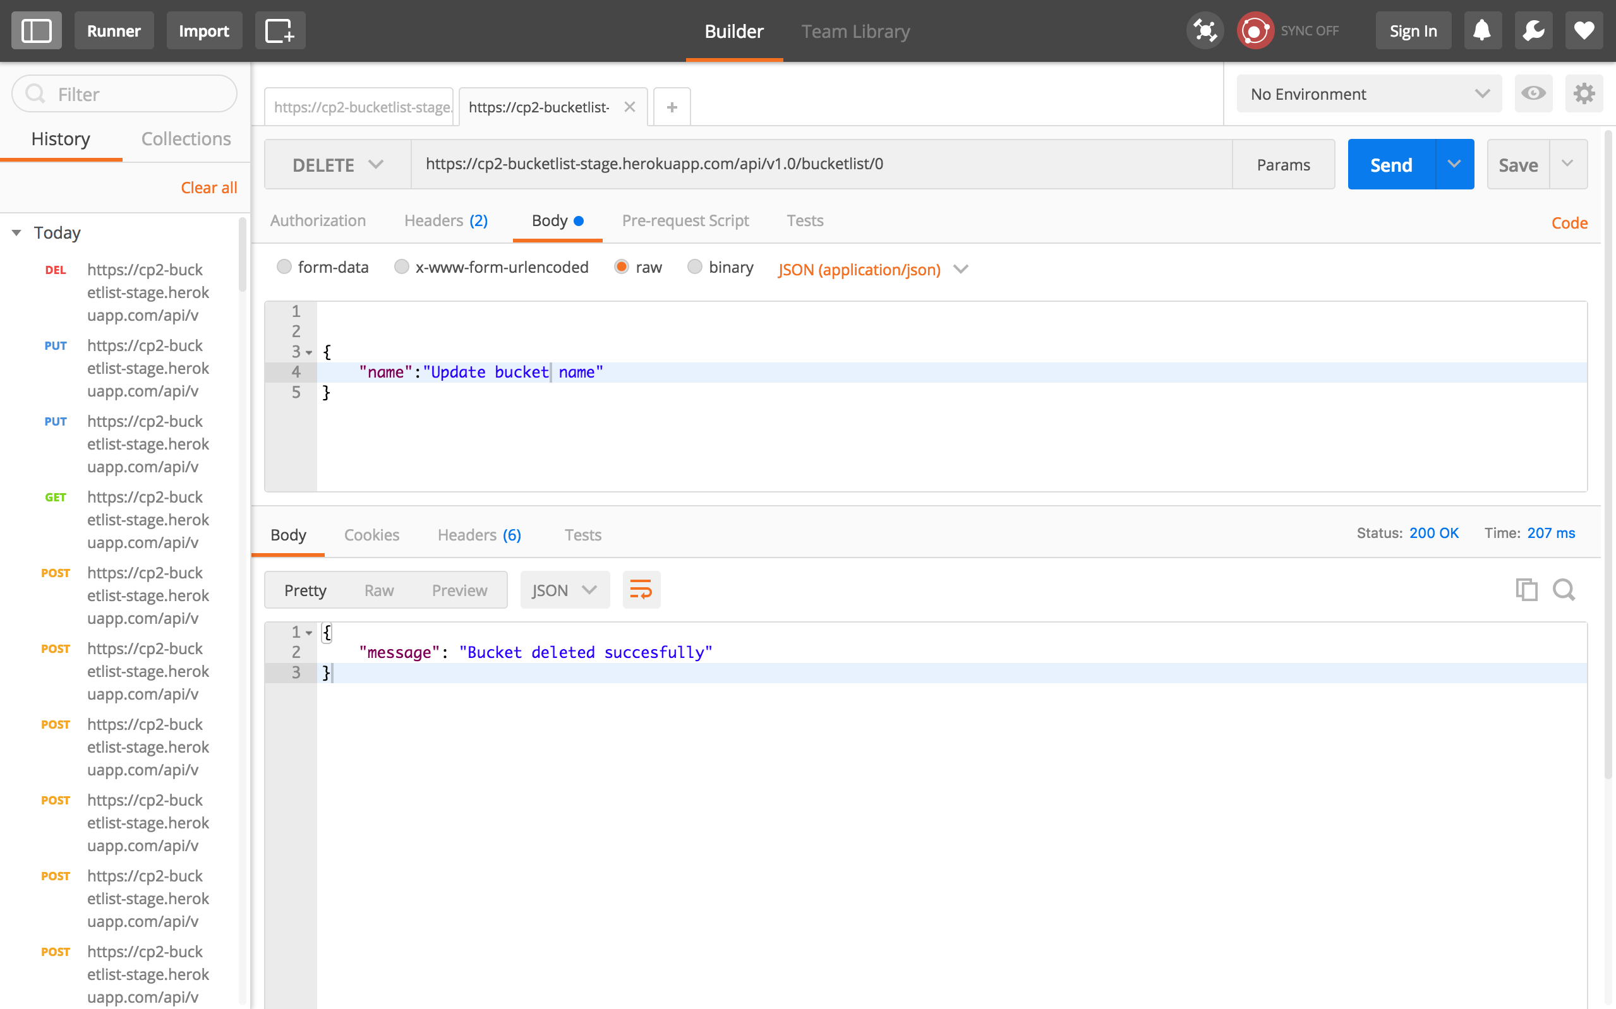
Task: Open the wrench settings icon
Action: pyautogui.click(x=1533, y=31)
